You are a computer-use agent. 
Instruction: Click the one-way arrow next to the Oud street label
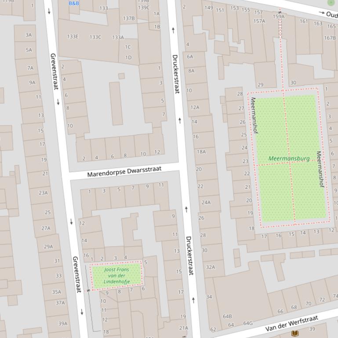322,14
